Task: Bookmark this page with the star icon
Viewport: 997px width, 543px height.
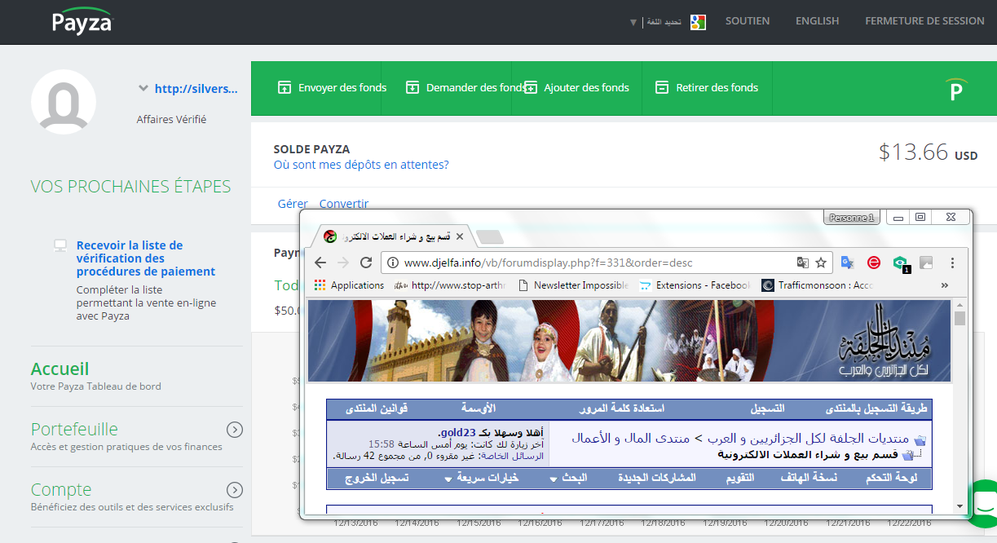Action: (821, 263)
